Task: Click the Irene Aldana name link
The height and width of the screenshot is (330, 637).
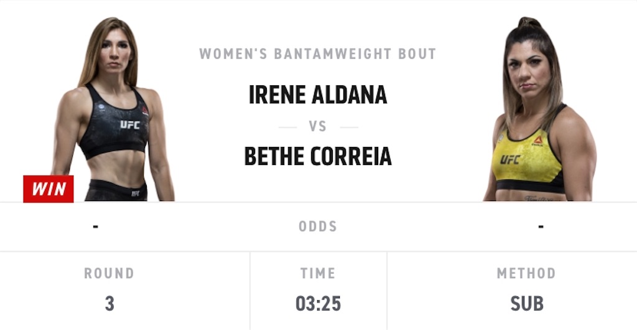Action: coord(318,95)
